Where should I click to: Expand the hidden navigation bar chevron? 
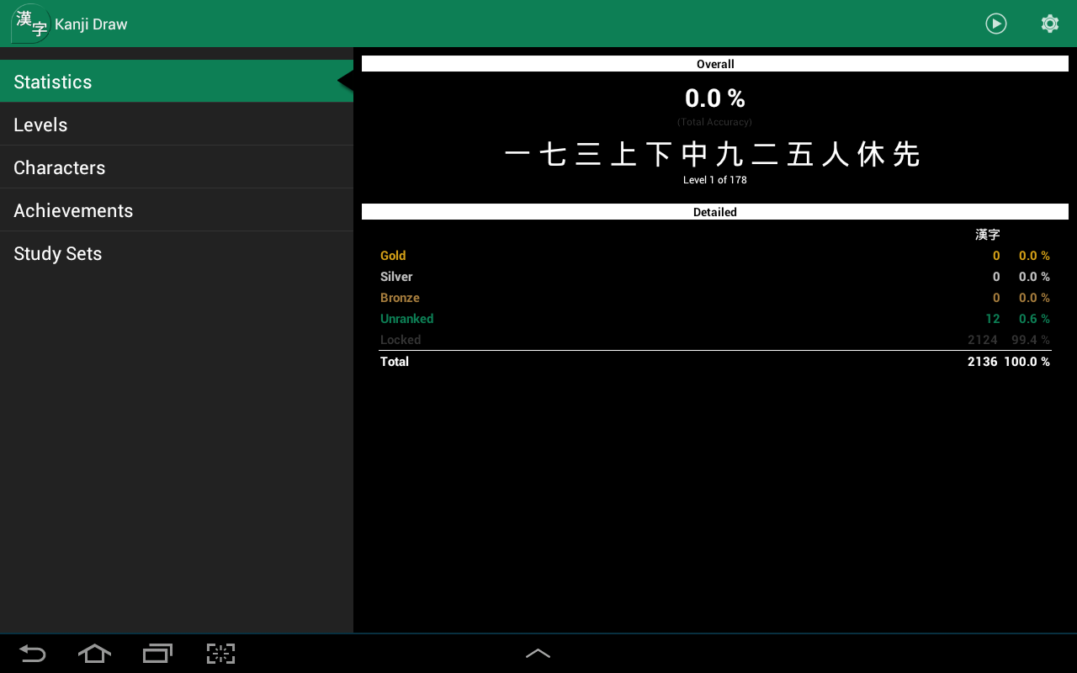[x=538, y=654]
